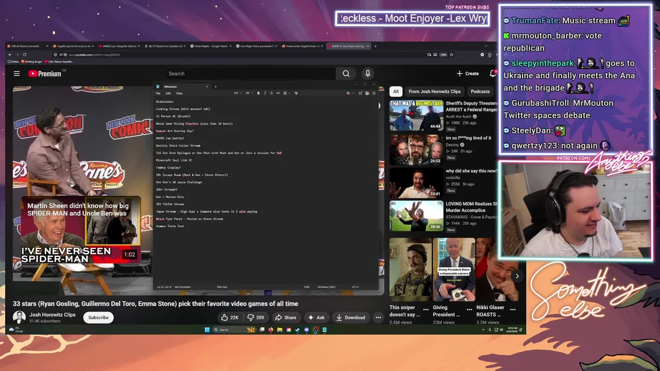
Task: Click the Share button
Action: point(285,317)
